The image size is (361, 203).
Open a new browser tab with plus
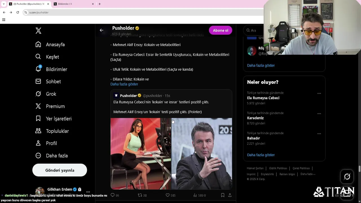tap(100, 4)
